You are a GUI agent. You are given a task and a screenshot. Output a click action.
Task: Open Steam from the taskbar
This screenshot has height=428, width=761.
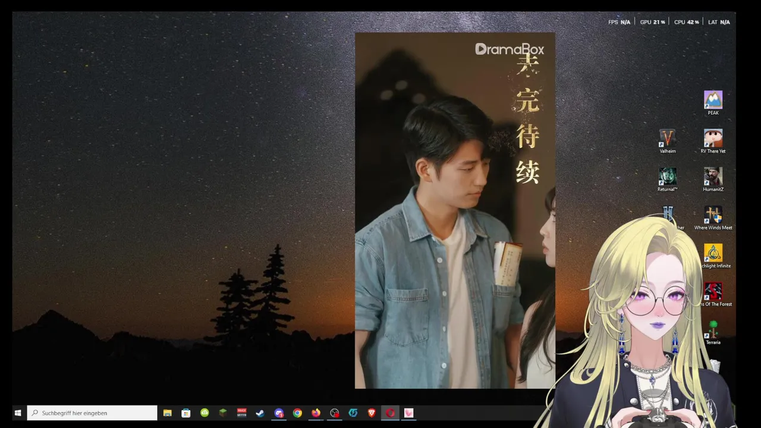tap(260, 413)
